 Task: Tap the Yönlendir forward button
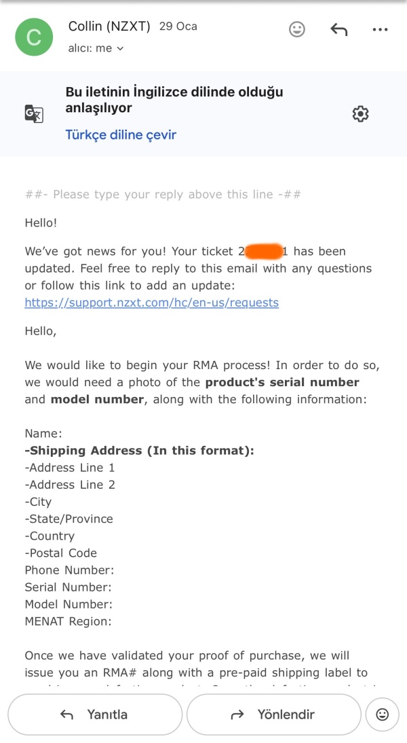tap(273, 714)
